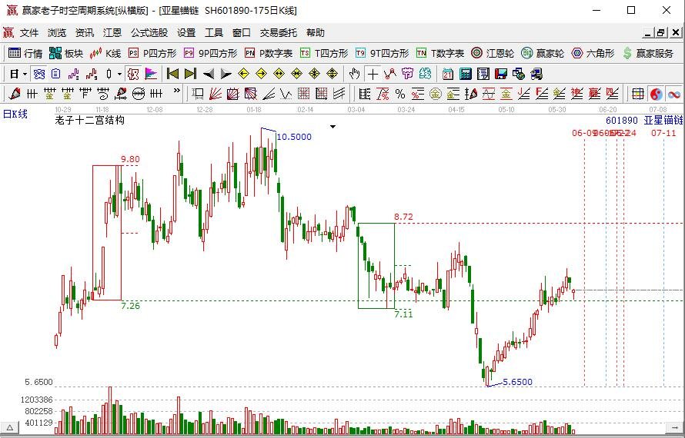Click the yellow diamond right-arrow icon

(x=261, y=74)
